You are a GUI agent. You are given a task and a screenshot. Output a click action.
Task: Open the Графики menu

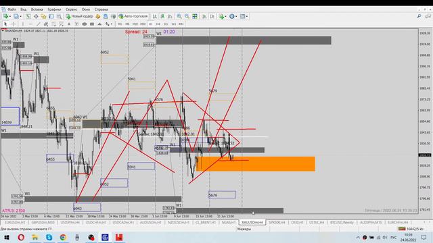pos(54,9)
